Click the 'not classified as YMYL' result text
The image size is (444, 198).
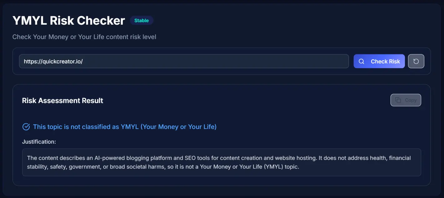(125, 127)
